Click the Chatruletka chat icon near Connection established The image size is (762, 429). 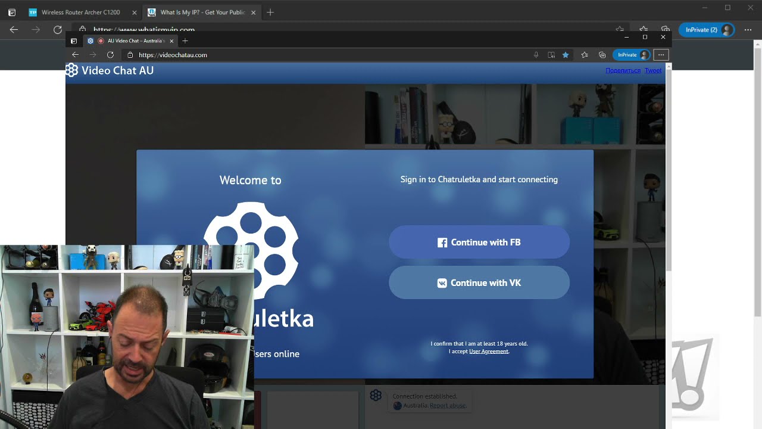click(x=376, y=395)
